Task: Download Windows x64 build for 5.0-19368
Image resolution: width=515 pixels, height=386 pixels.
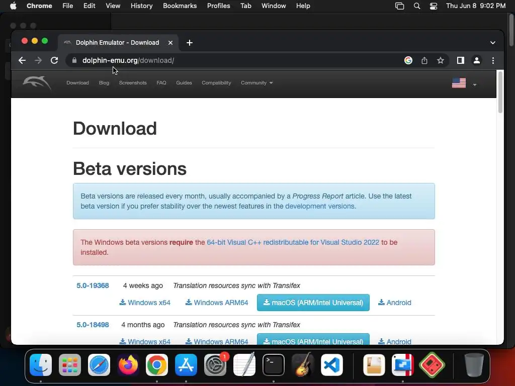Action: point(145,303)
